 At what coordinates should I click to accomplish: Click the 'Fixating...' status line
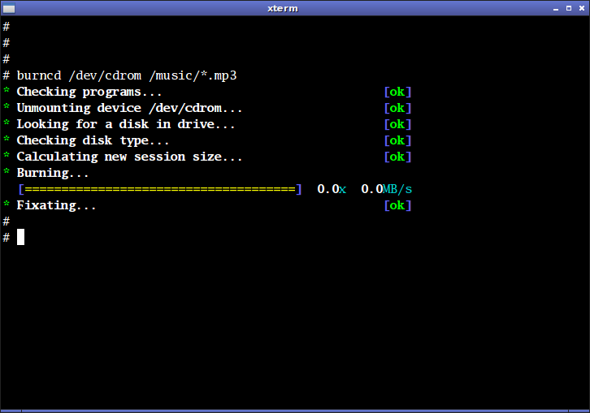tap(56, 205)
